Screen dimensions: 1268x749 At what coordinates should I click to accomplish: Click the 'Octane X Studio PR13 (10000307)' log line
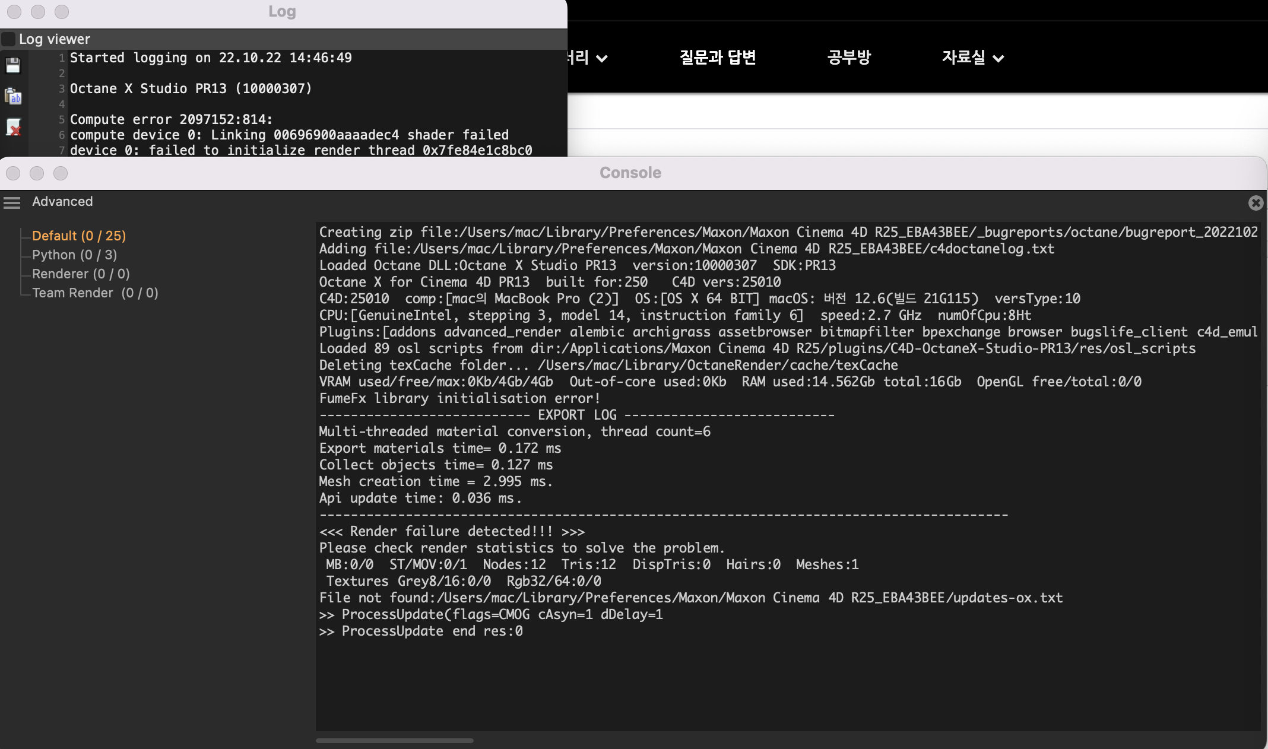coord(191,88)
